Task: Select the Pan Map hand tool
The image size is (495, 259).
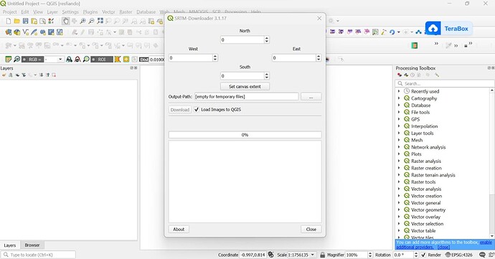Action: [x=66, y=21]
